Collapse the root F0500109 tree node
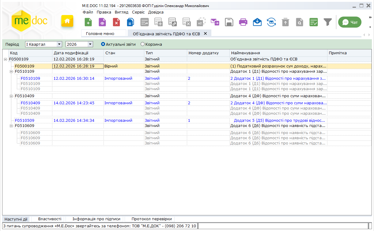The image size is (374, 231). pyautogui.click(x=5, y=59)
